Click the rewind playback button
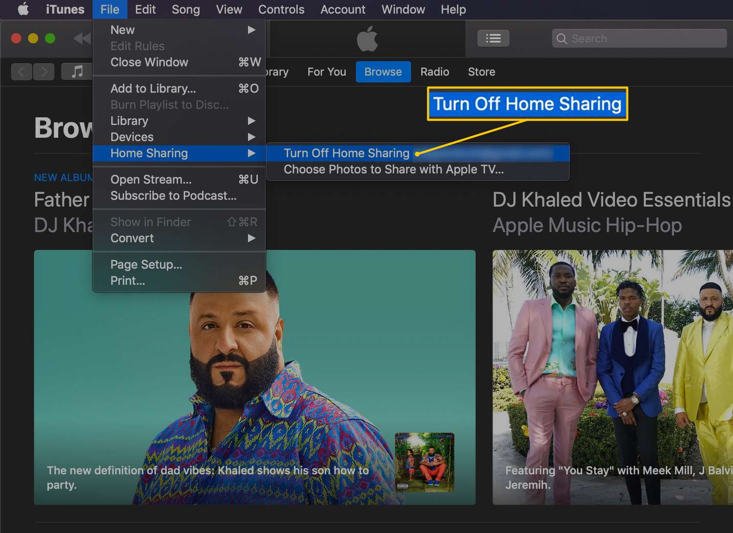 tap(82, 39)
